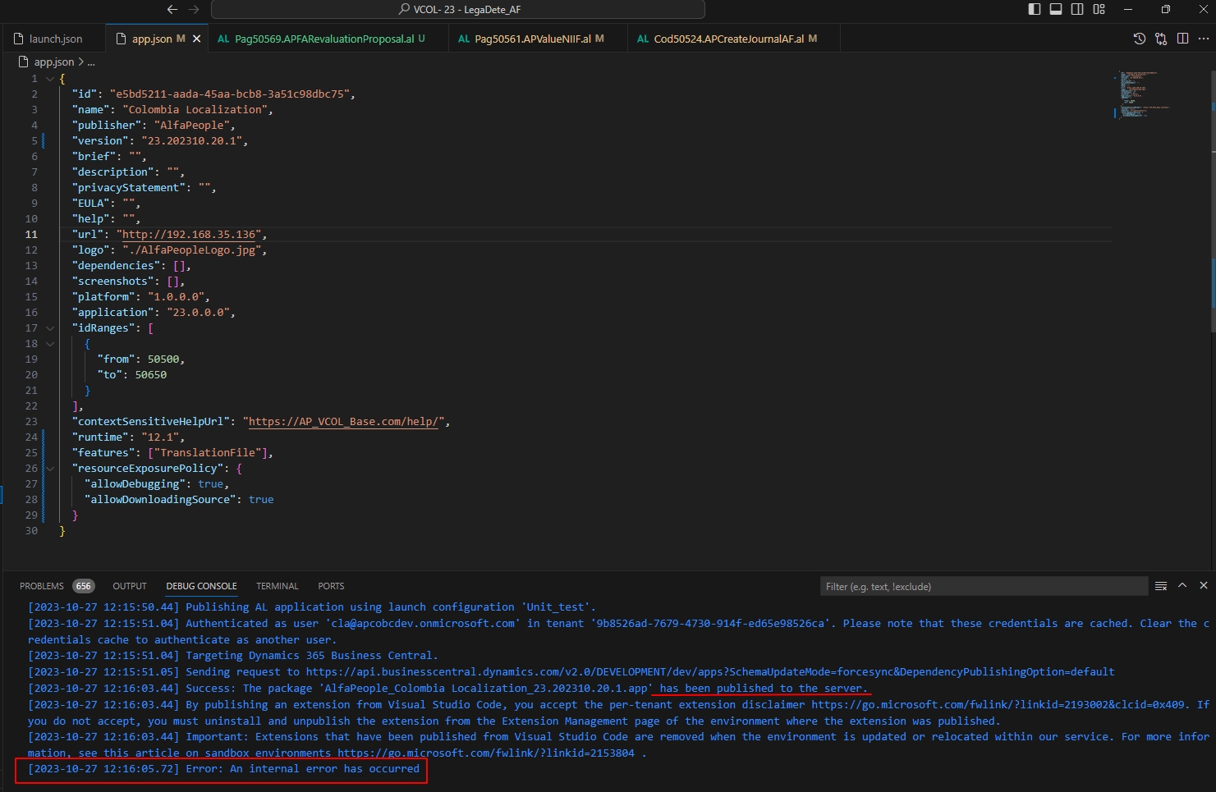
Task: Open the Customize Layout icon
Action: [x=1099, y=9]
